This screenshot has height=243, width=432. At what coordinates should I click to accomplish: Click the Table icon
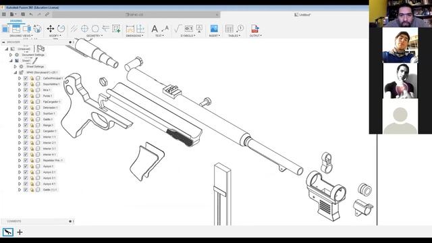[230, 28]
